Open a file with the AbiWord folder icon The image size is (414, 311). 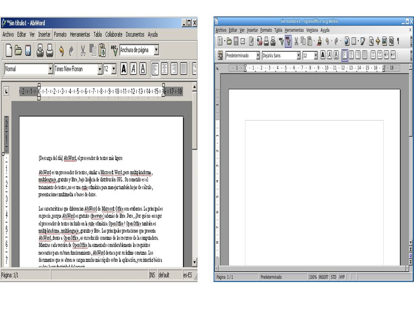coord(18,50)
